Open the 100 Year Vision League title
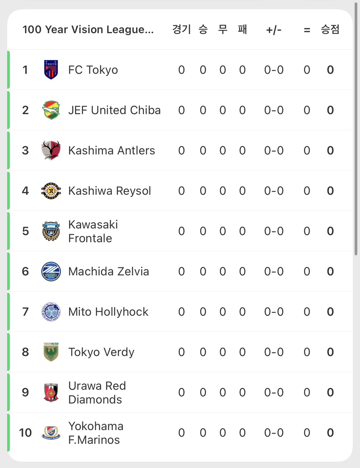 coord(88,30)
